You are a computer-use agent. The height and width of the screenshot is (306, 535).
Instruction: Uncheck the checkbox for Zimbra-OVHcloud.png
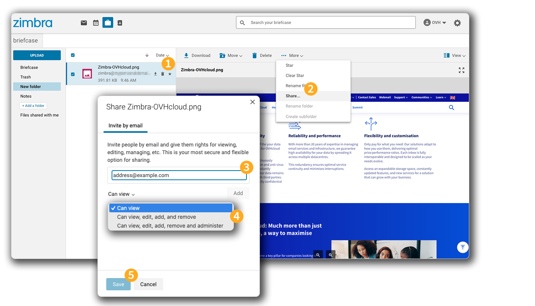pos(73,74)
